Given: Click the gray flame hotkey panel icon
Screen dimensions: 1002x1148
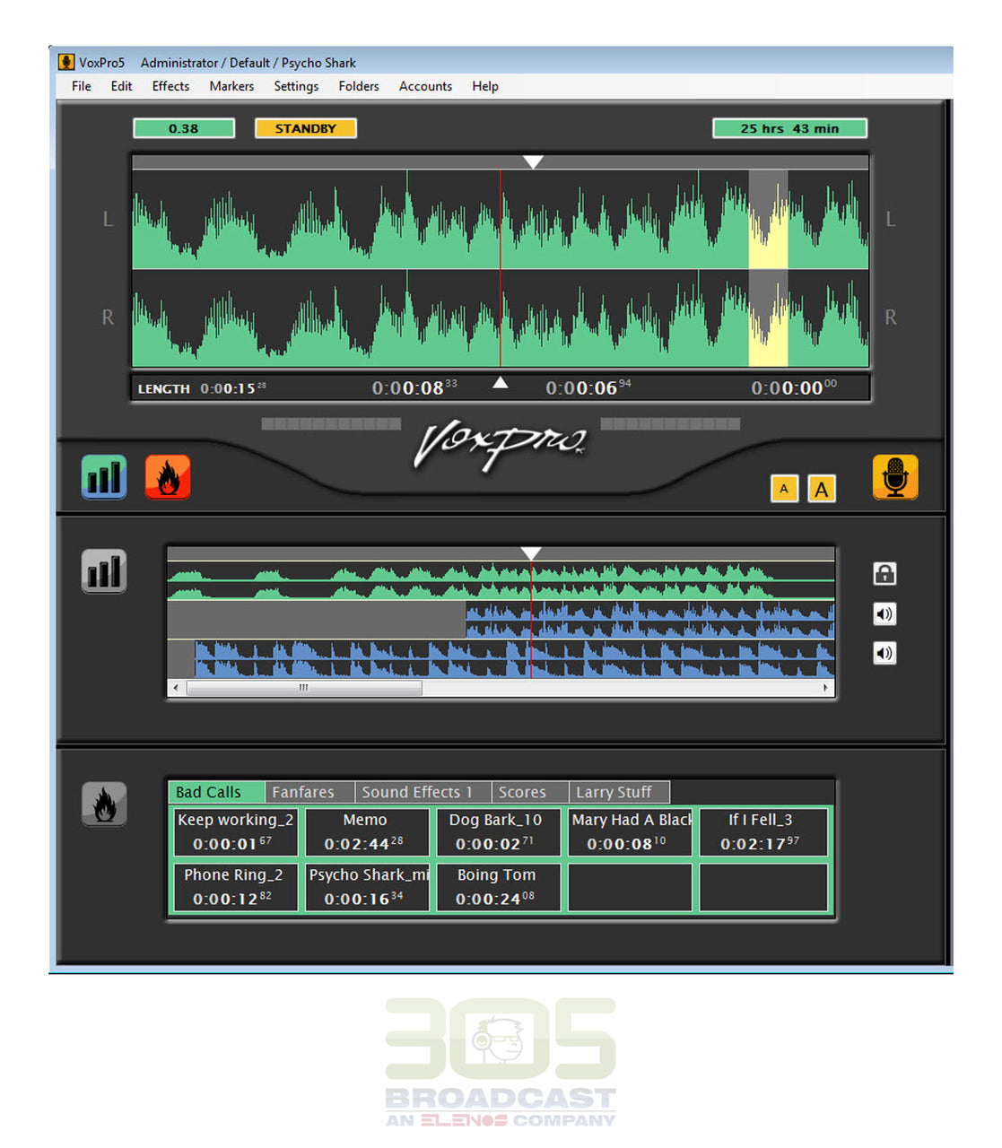Looking at the screenshot, I should tap(104, 803).
